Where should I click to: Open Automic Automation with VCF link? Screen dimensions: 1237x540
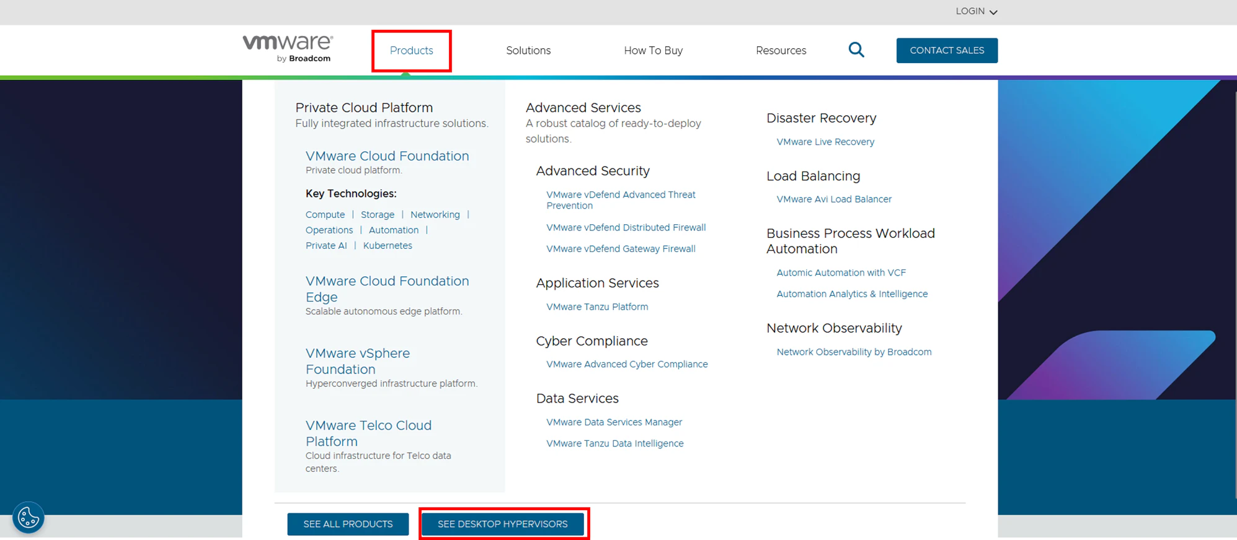click(841, 273)
